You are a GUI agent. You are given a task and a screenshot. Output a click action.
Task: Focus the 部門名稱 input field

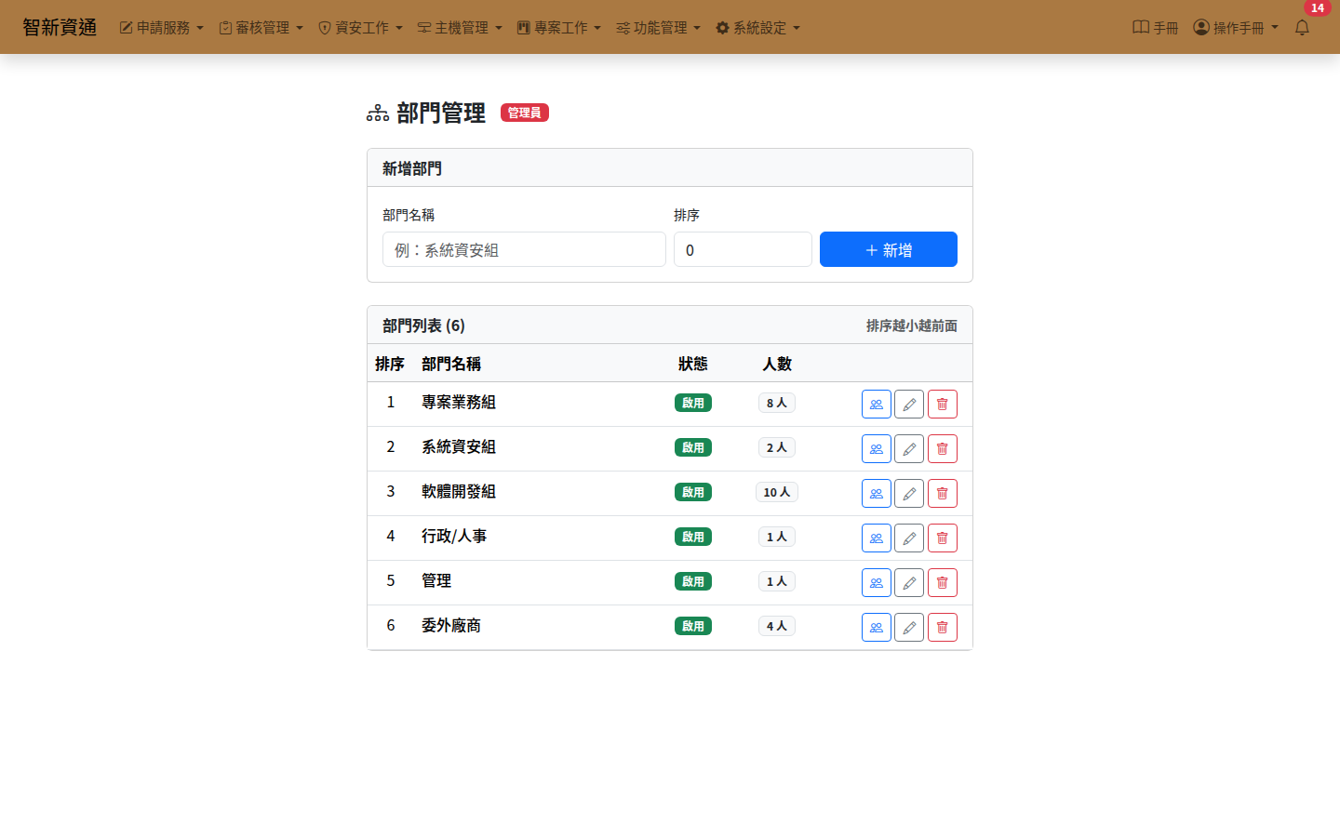pyautogui.click(x=524, y=249)
